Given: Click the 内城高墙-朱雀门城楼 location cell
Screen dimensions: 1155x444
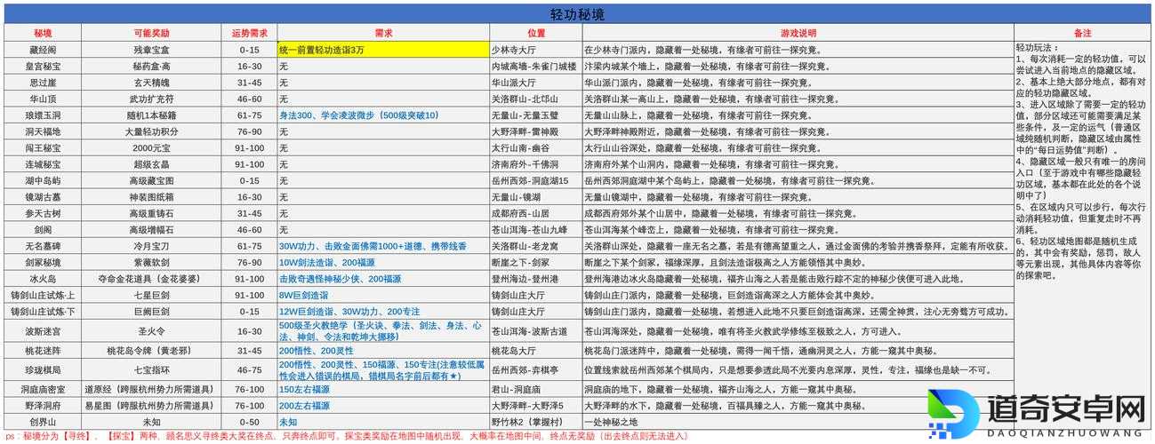Looking at the screenshot, I should pyautogui.click(x=536, y=67).
